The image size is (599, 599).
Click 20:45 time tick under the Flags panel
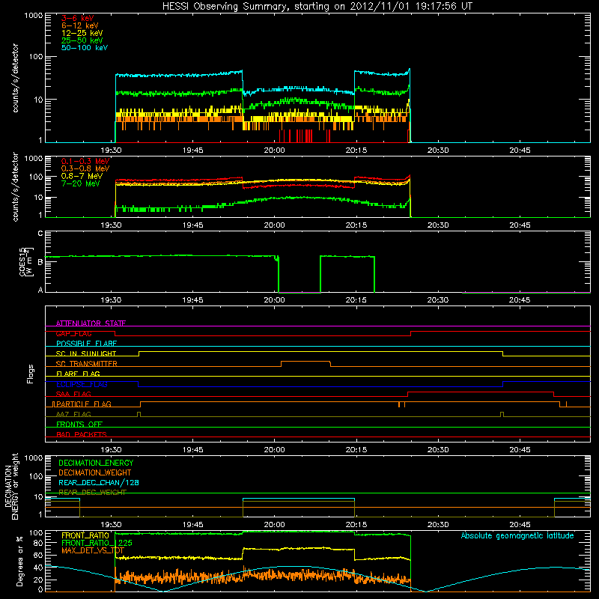[520, 450]
